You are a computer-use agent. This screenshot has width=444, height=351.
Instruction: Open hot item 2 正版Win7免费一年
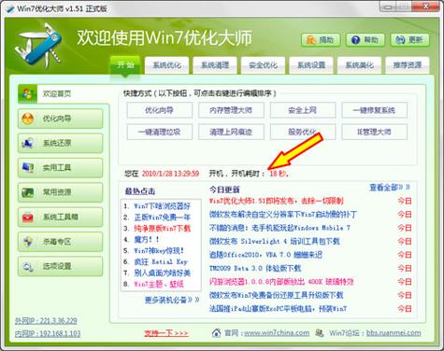(162, 218)
